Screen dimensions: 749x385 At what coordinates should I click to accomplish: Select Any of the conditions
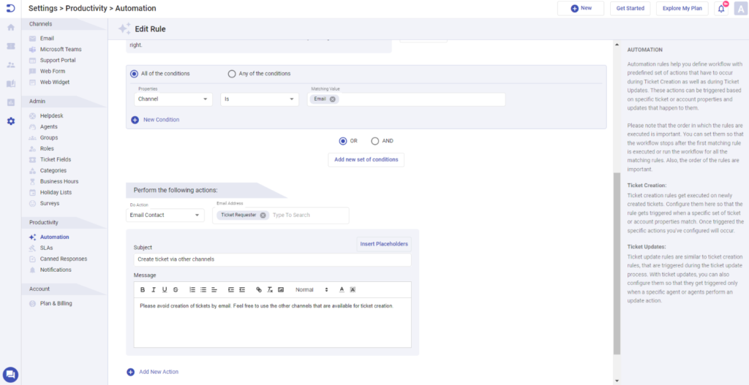click(232, 74)
